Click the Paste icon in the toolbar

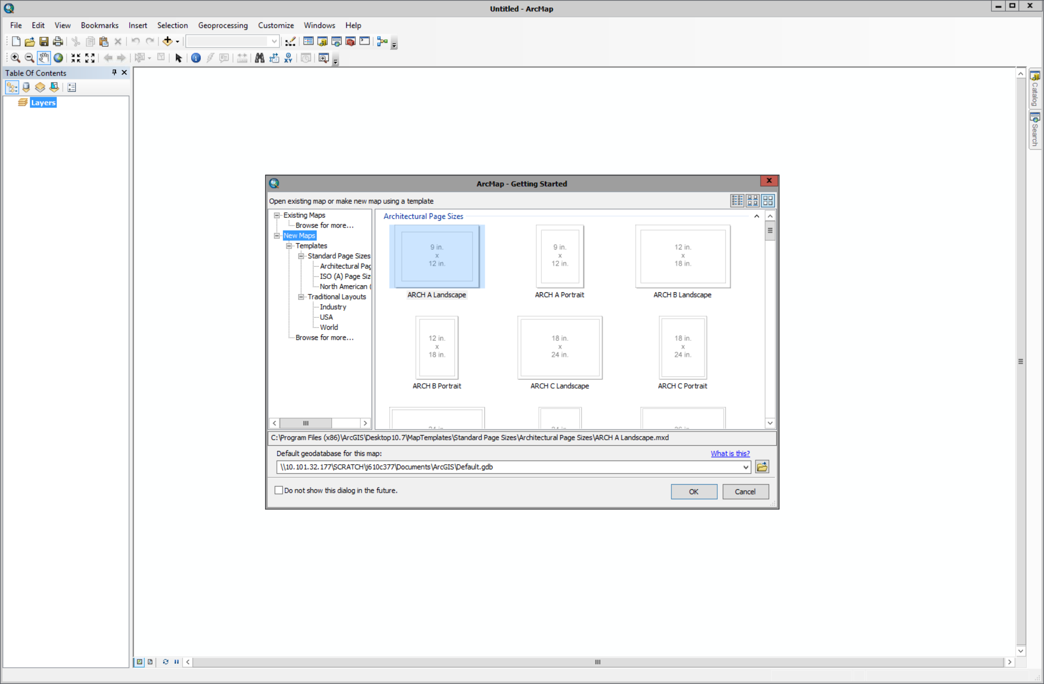pos(103,41)
